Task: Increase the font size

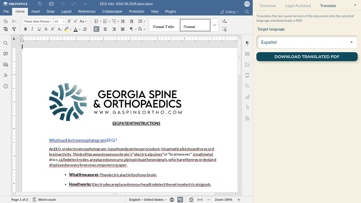Action: (69, 21)
